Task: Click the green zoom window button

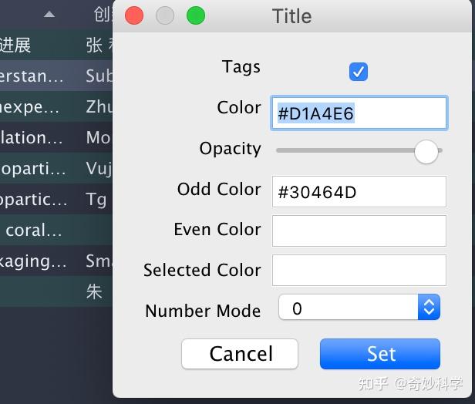Action: pyautogui.click(x=196, y=15)
